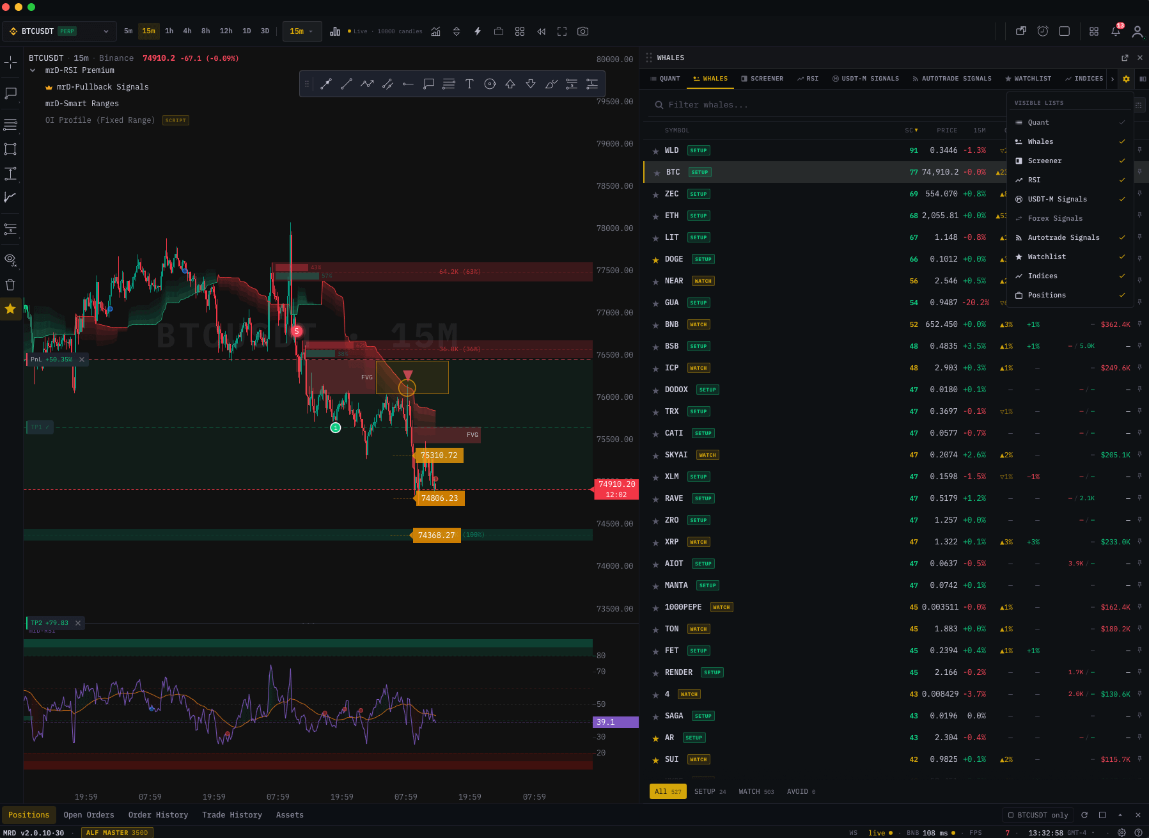Place a down-arrow marker on chart
The height and width of the screenshot is (838, 1149).
pos(531,84)
